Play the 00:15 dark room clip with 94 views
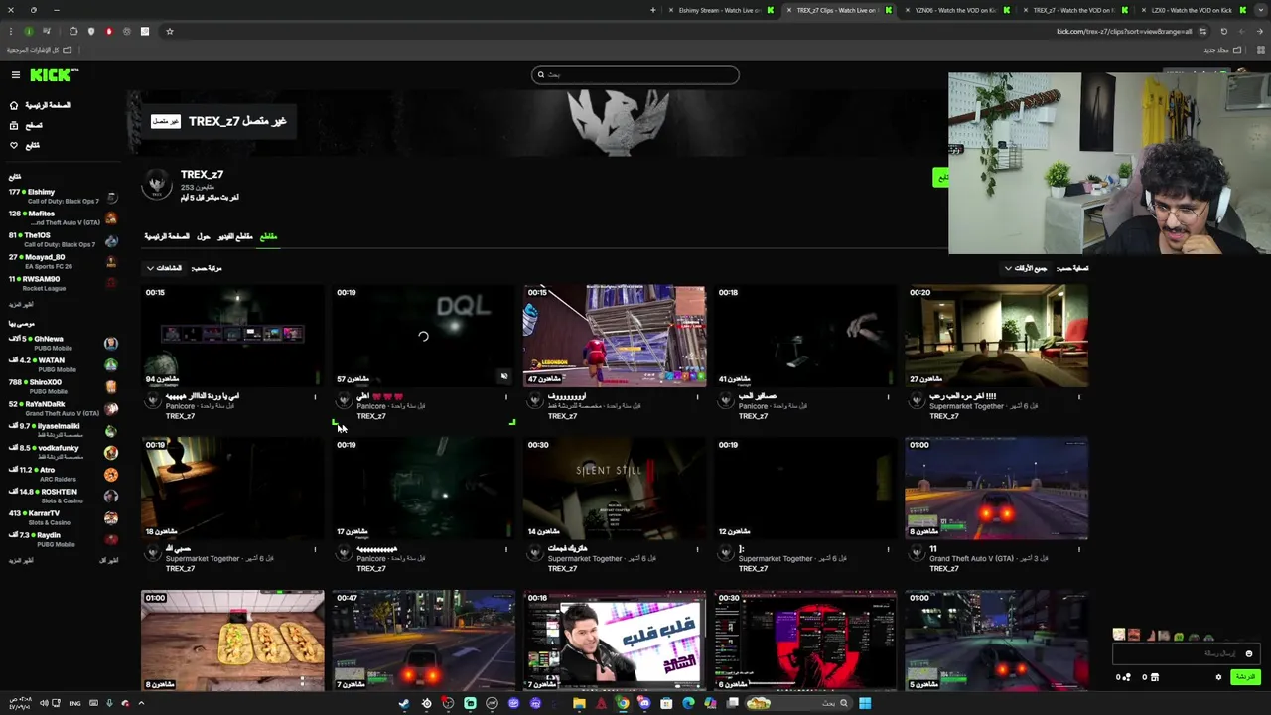1271x715 pixels. 232,336
